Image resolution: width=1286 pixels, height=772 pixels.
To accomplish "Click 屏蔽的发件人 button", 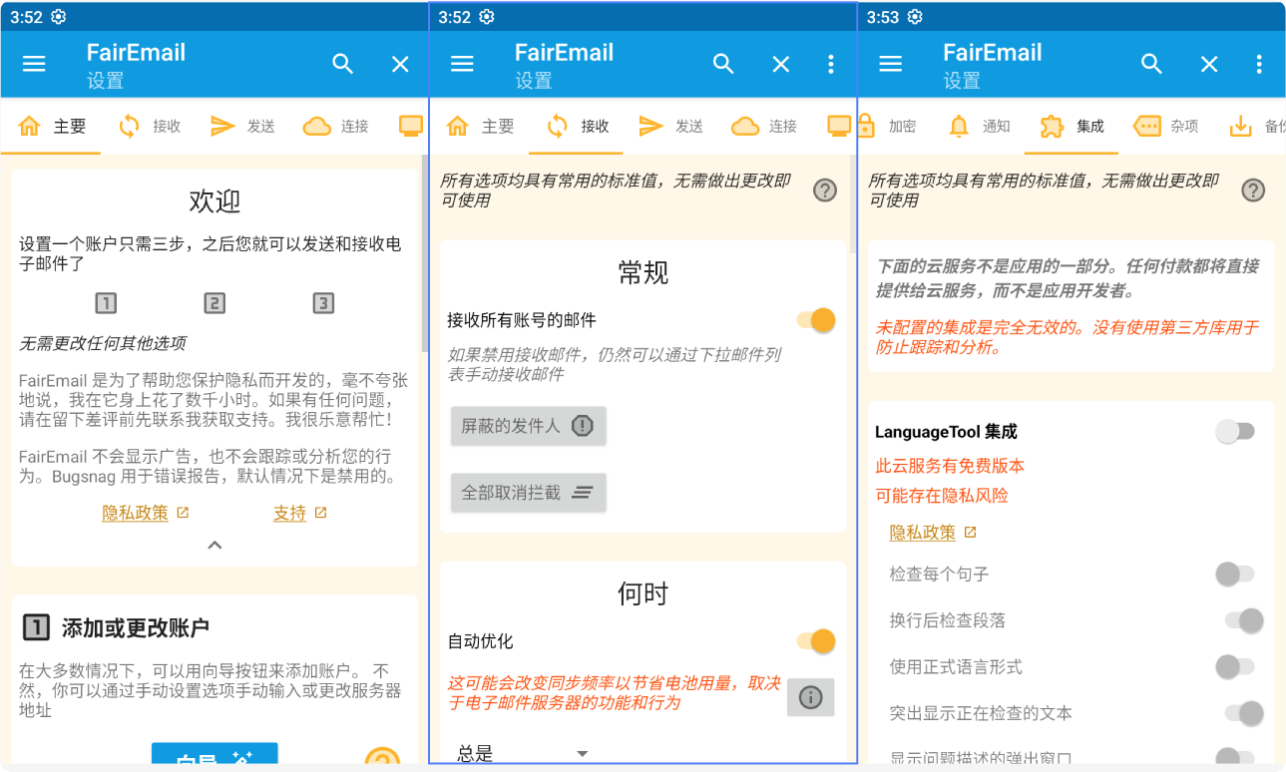I will point(528,426).
